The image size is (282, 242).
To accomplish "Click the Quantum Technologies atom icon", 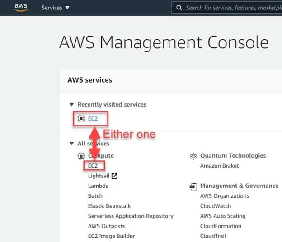I will (193, 156).
